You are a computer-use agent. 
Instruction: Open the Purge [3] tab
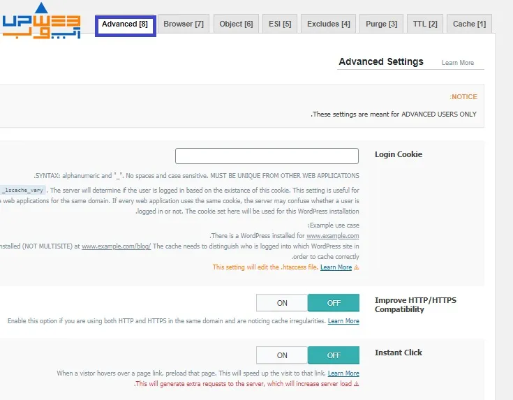tap(382, 24)
